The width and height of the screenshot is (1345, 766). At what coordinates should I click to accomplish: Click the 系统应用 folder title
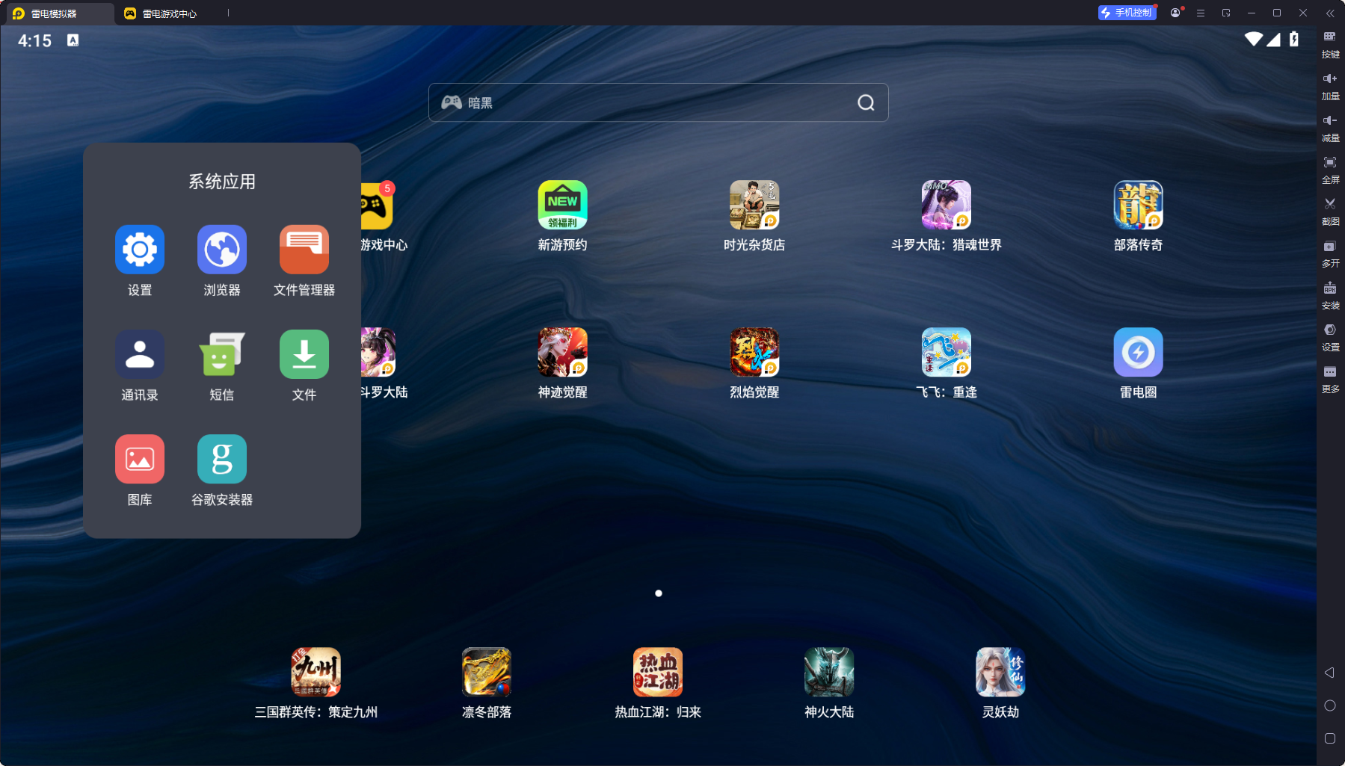[222, 182]
